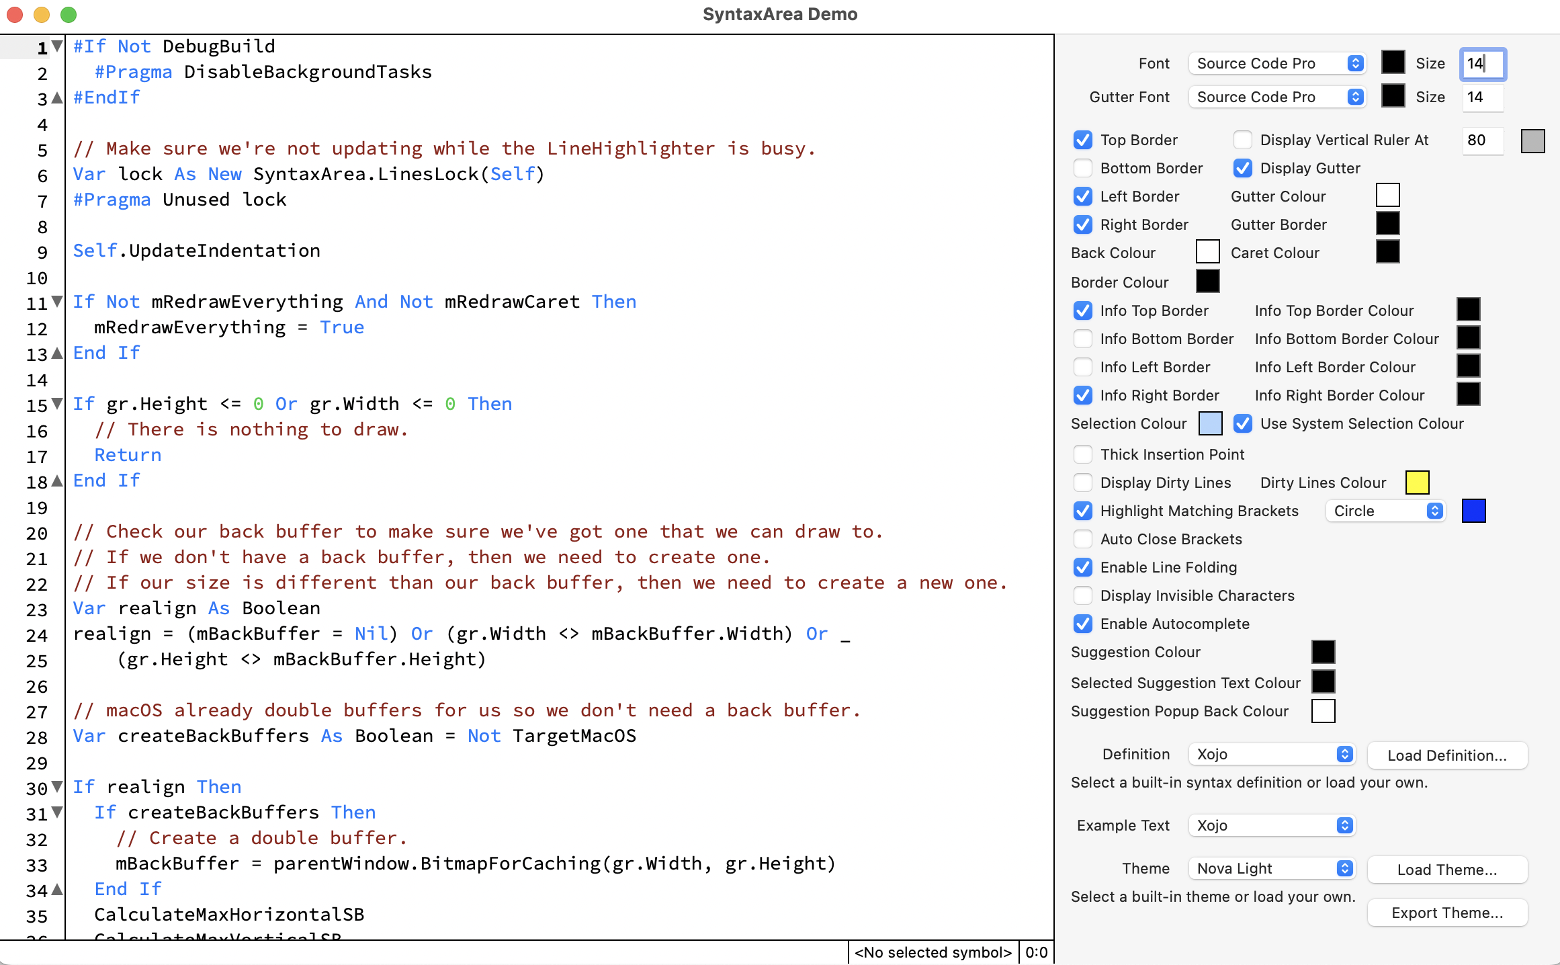Toggle Use System Selection Colour checkbox

pos(1242,423)
